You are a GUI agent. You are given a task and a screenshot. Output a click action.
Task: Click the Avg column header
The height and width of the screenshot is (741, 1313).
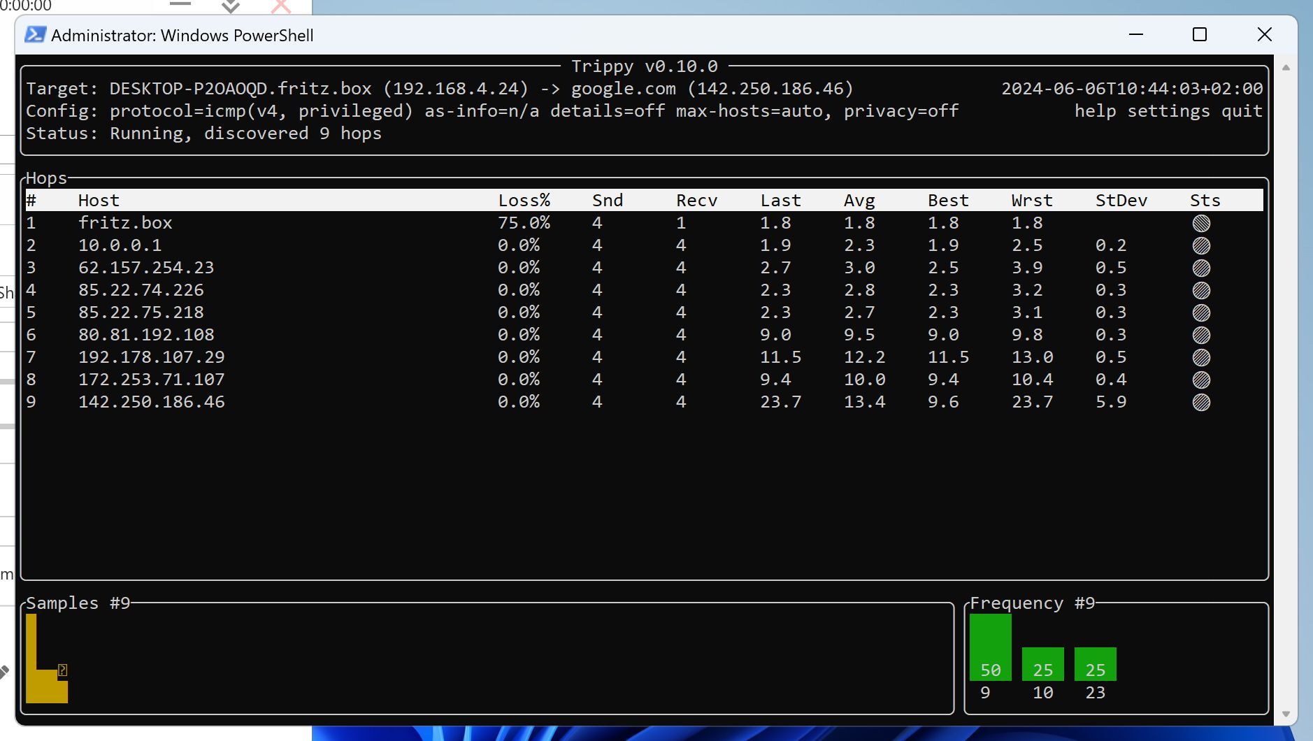point(859,201)
